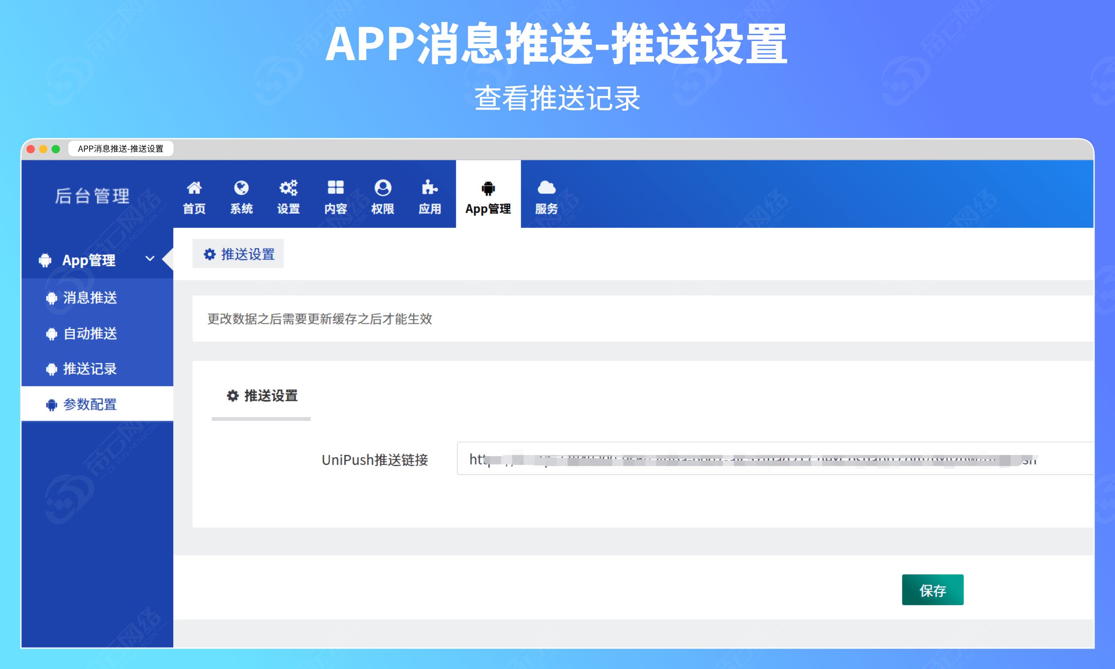Open the 首页 home icon in top navigation
This screenshot has height=669, width=1115.
click(194, 188)
